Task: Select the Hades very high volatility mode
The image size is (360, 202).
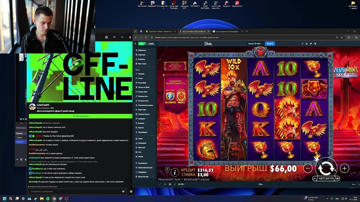Action: 181,97
